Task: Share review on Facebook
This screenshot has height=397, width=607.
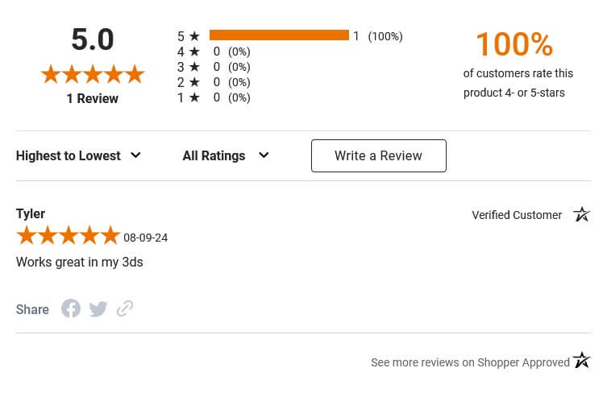Action: [x=71, y=308]
